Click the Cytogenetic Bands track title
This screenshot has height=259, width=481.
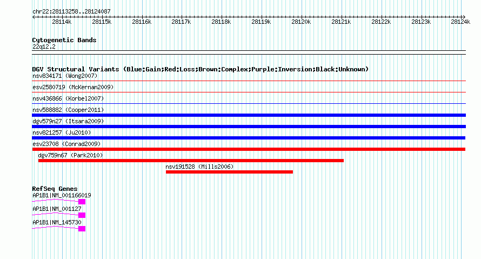64,40
